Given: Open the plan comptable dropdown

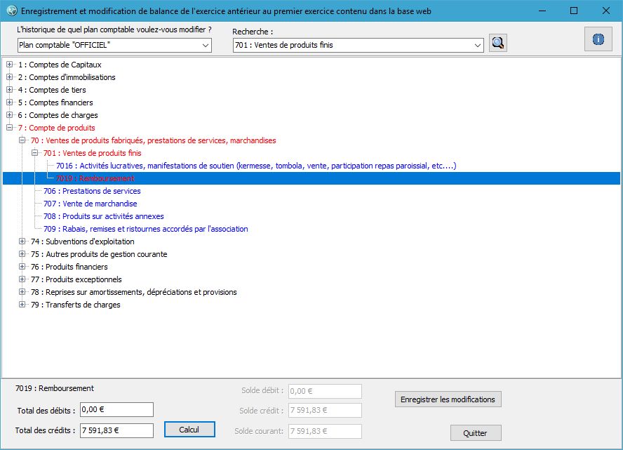Looking at the screenshot, I should point(114,45).
